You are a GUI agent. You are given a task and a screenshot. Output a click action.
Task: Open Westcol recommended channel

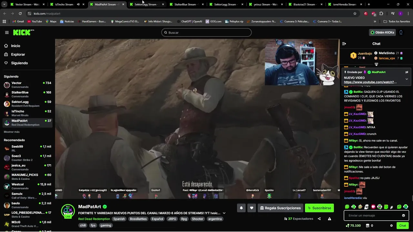[x=27, y=186]
